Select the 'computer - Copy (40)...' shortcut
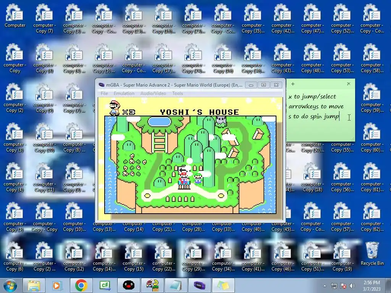 tap(253, 227)
